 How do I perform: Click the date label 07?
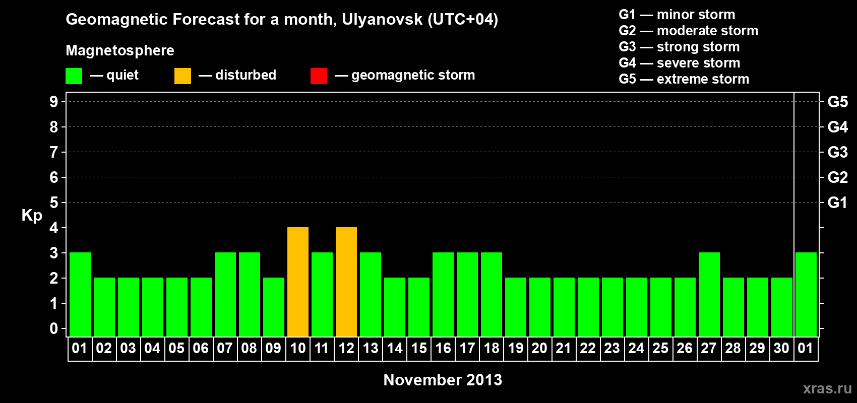[x=225, y=348]
